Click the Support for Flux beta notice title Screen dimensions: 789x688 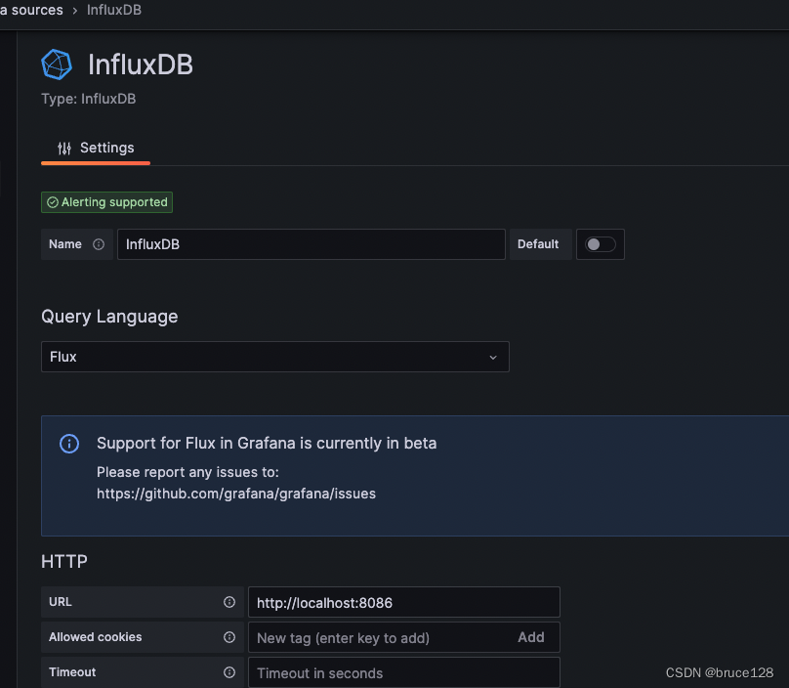[x=267, y=444]
